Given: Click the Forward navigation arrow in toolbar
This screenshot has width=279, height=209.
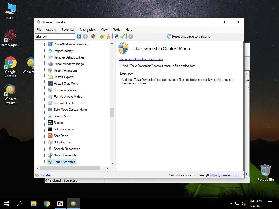Looking at the screenshot, I should pos(85,36).
